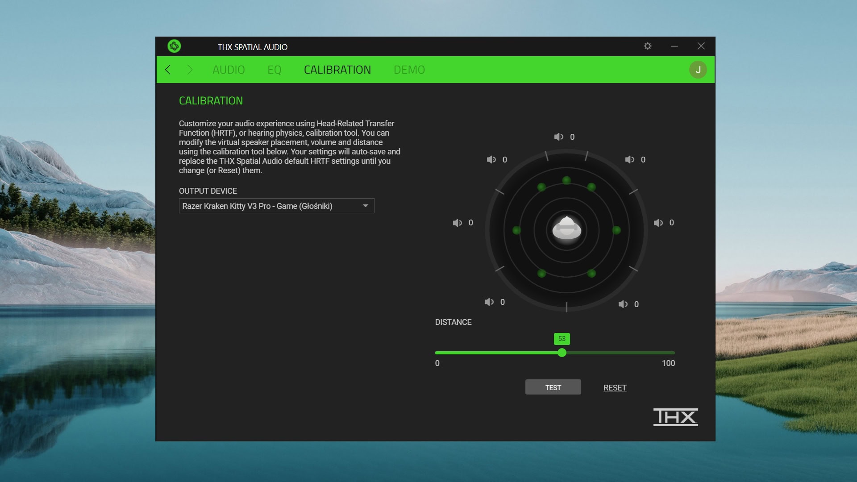Toggle the front-right speaker sound
Image resolution: width=857 pixels, height=482 pixels.
coord(630,159)
